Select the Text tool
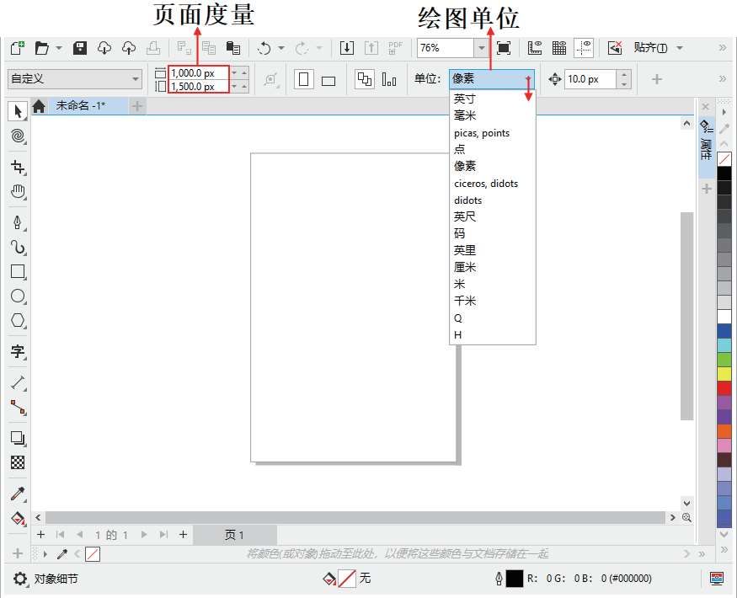 pos(18,351)
